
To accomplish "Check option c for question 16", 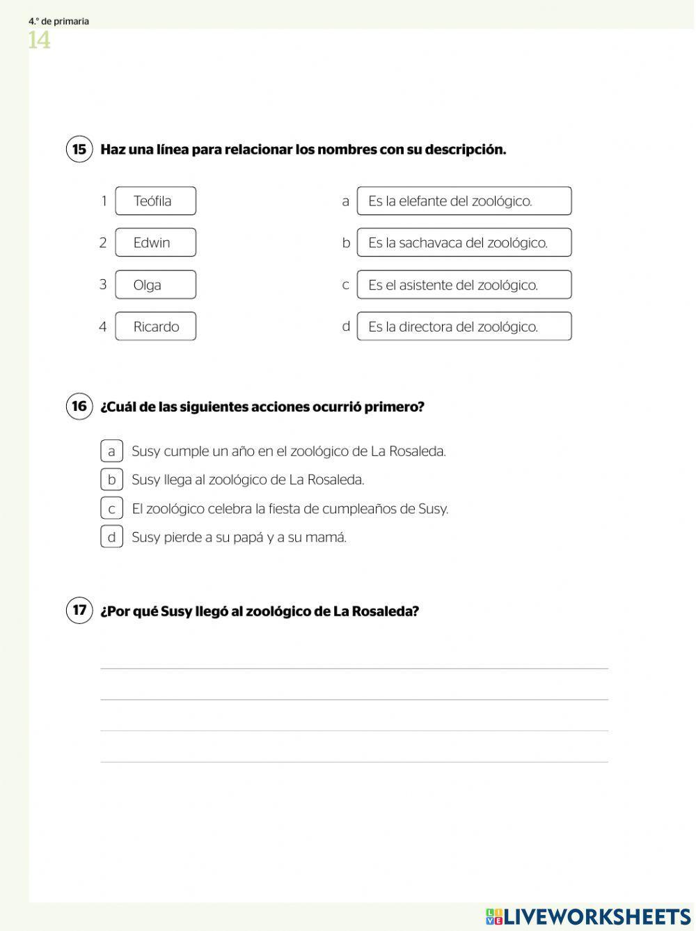I will pyautogui.click(x=111, y=509).
